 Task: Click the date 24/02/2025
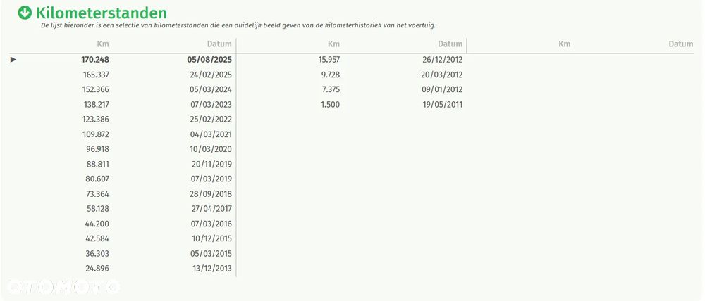point(211,75)
